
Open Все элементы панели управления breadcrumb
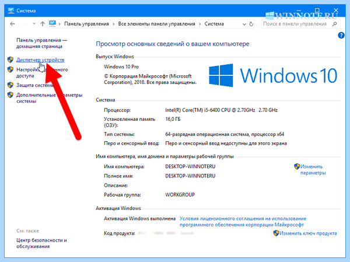pos(157,24)
